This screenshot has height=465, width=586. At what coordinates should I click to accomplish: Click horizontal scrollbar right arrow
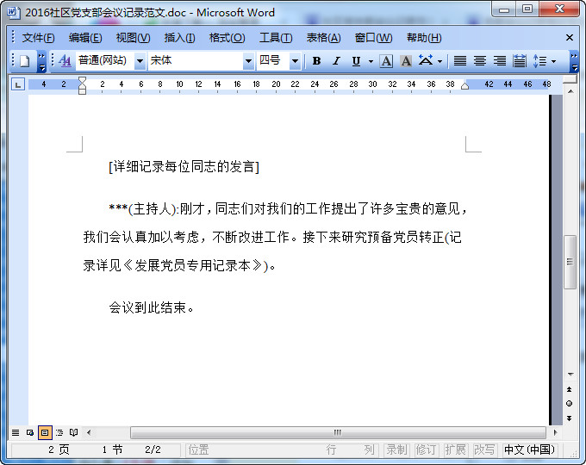555,433
